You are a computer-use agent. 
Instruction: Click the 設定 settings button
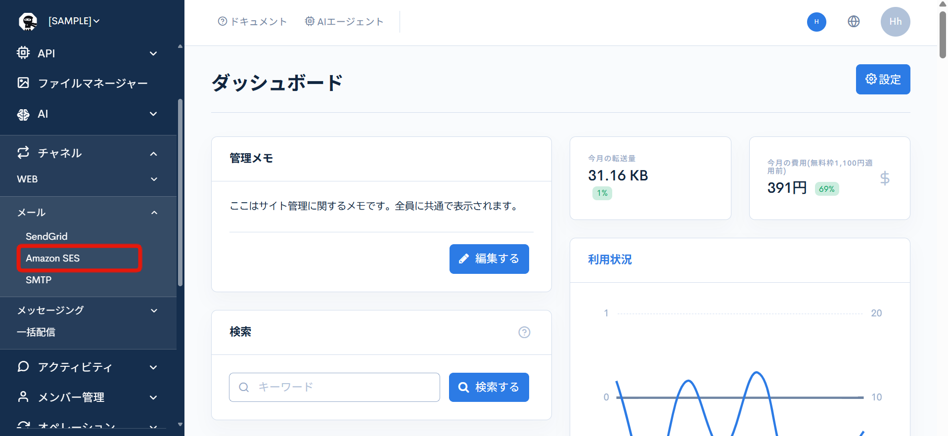click(883, 79)
